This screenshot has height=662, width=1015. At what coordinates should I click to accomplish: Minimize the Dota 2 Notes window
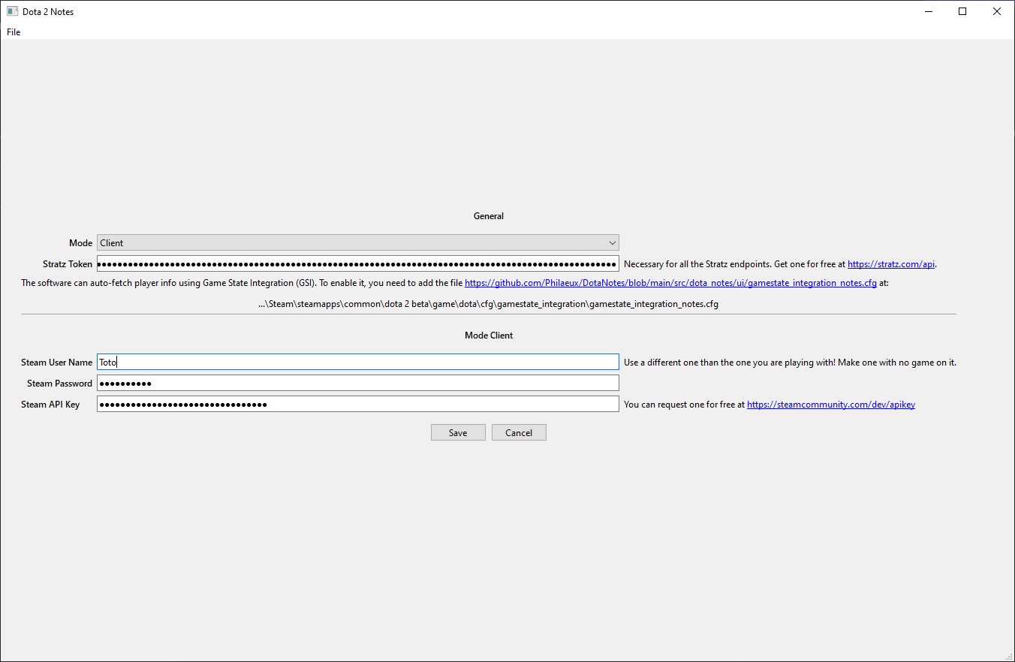929,12
